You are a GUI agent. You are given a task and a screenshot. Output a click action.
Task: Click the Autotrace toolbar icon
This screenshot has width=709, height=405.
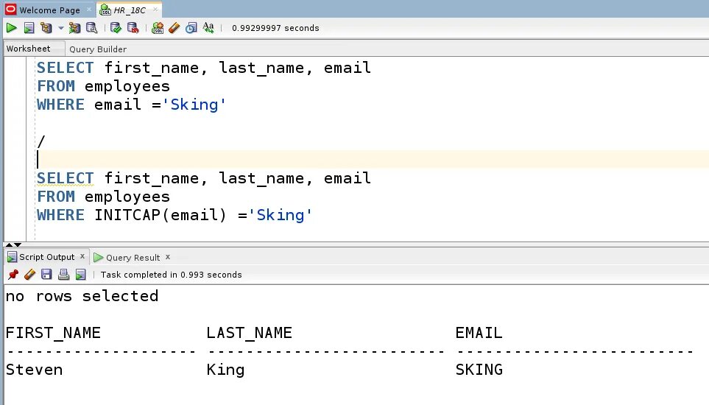click(x=74, y=28)
